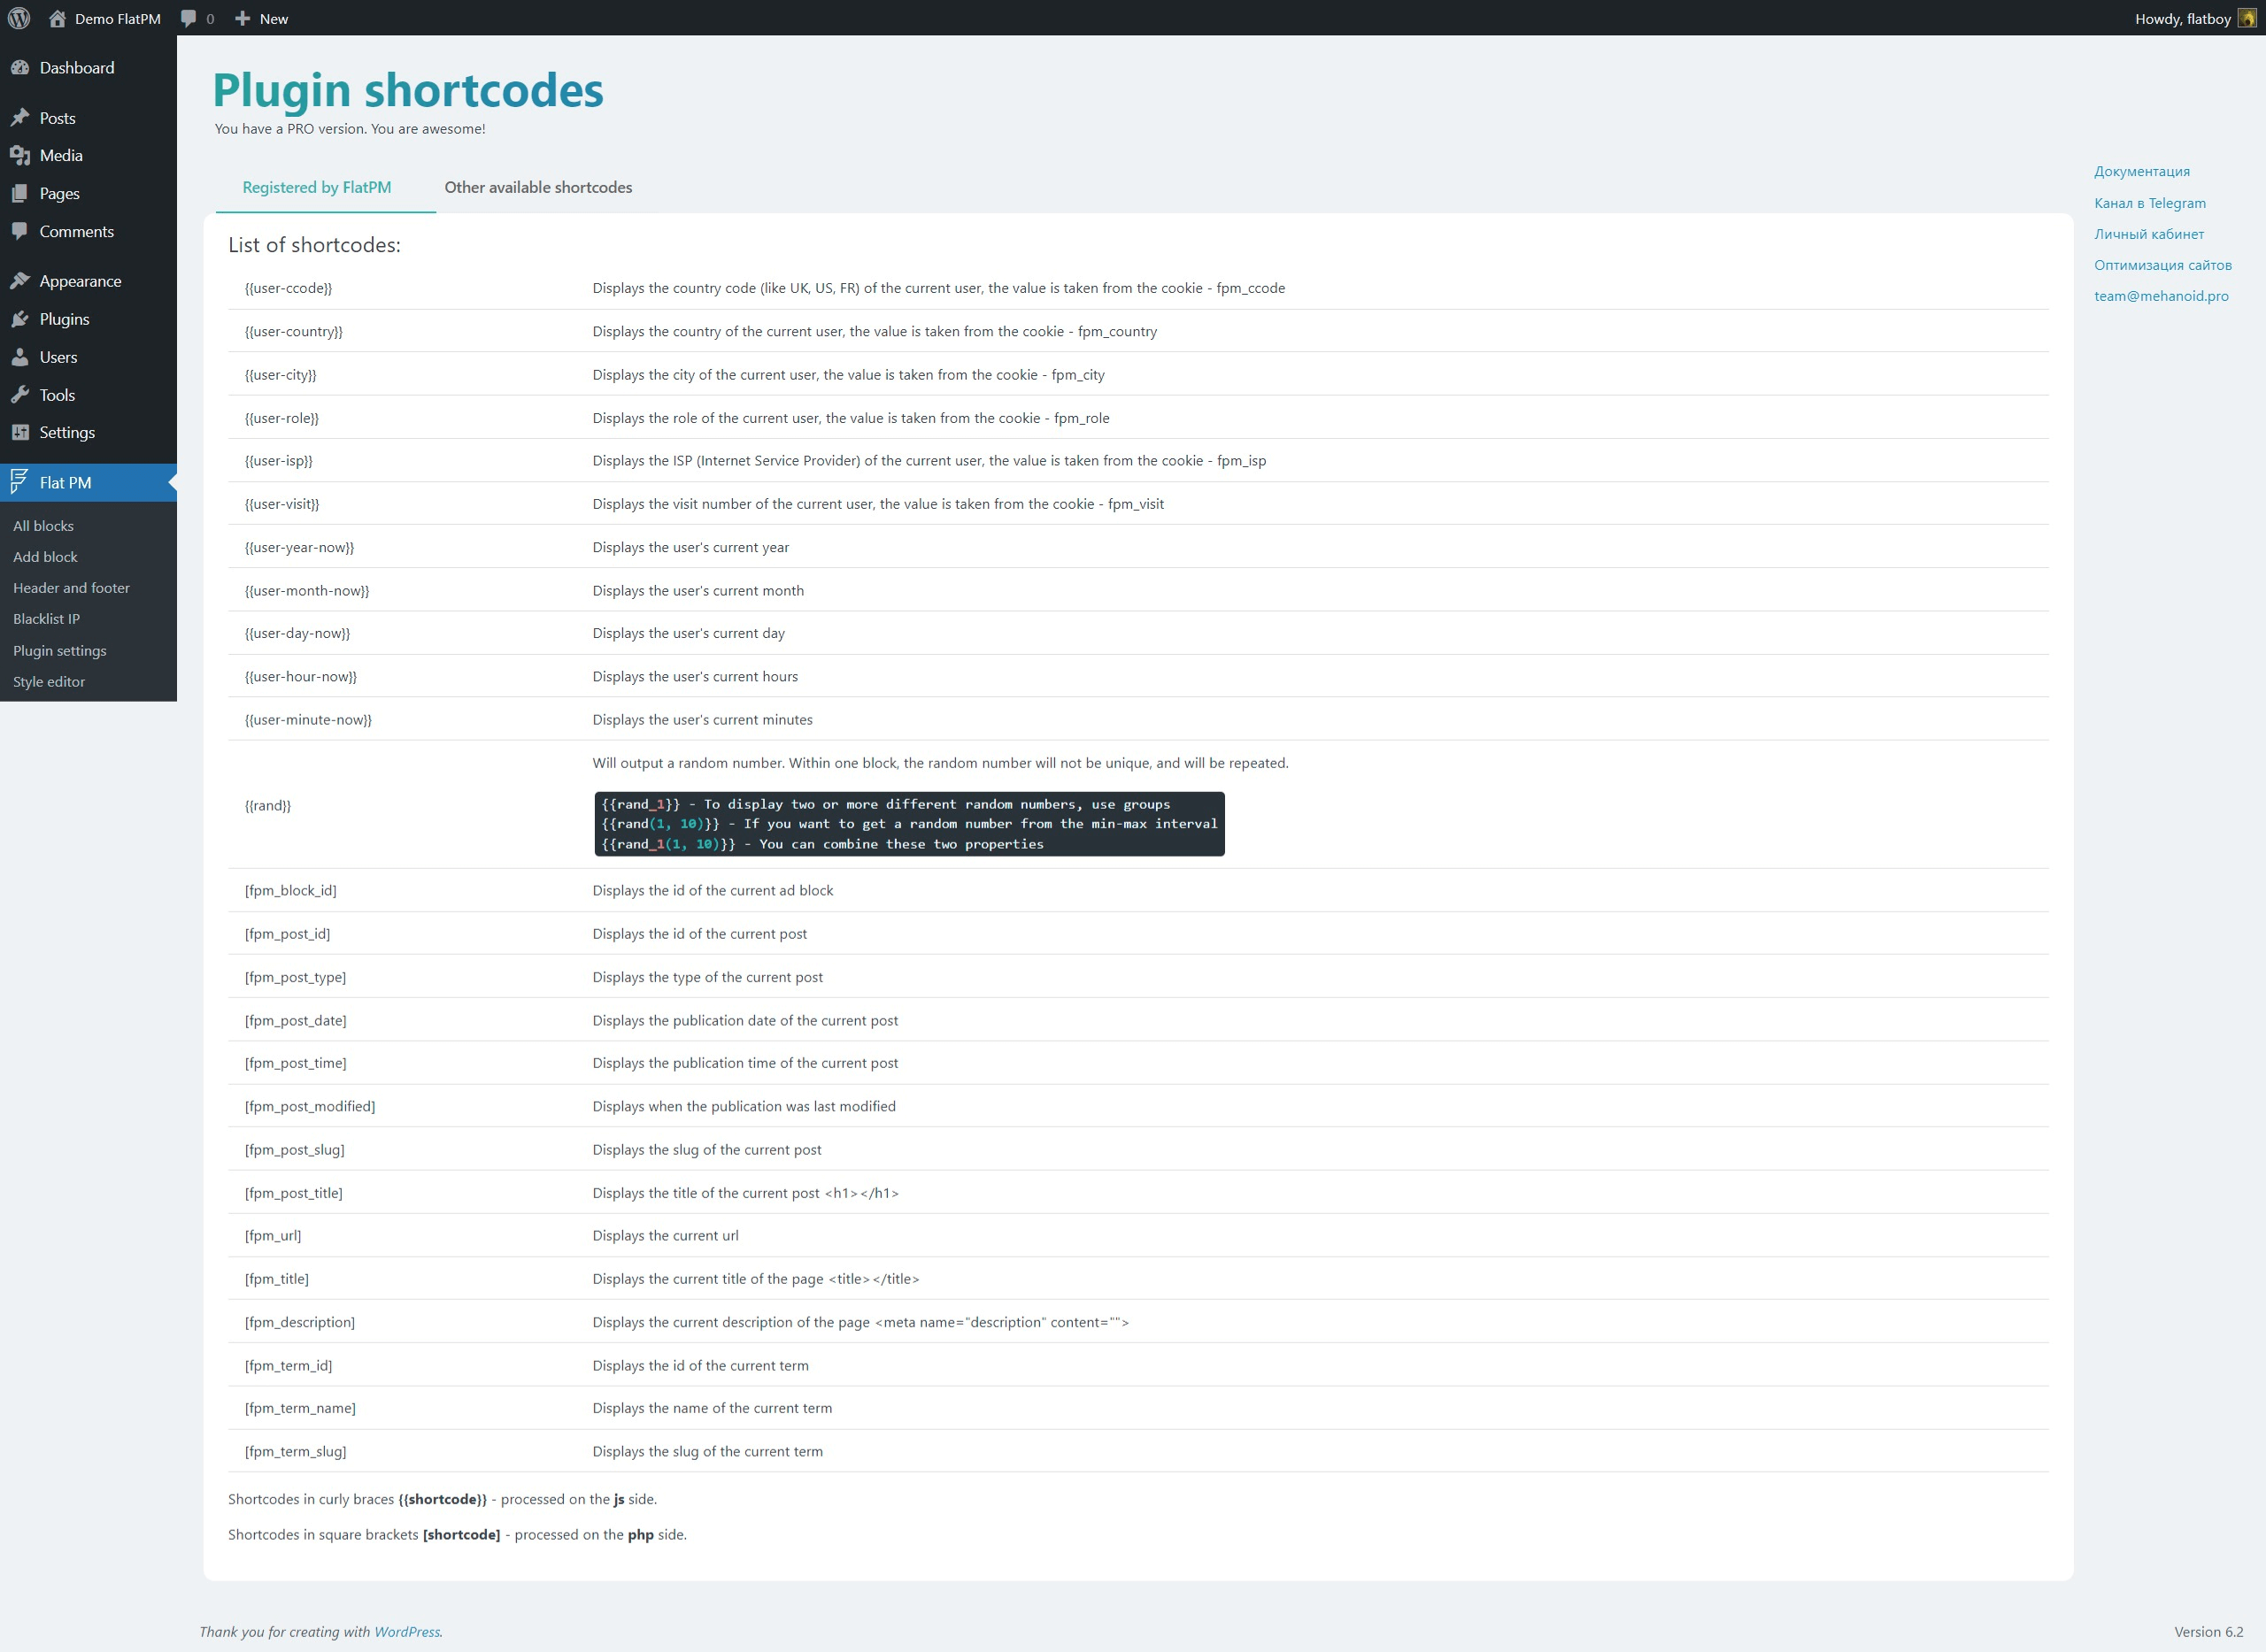Switch to Other available shortcodes tab
Viewport: 2266px width, 1652px height.
[538, 187]
